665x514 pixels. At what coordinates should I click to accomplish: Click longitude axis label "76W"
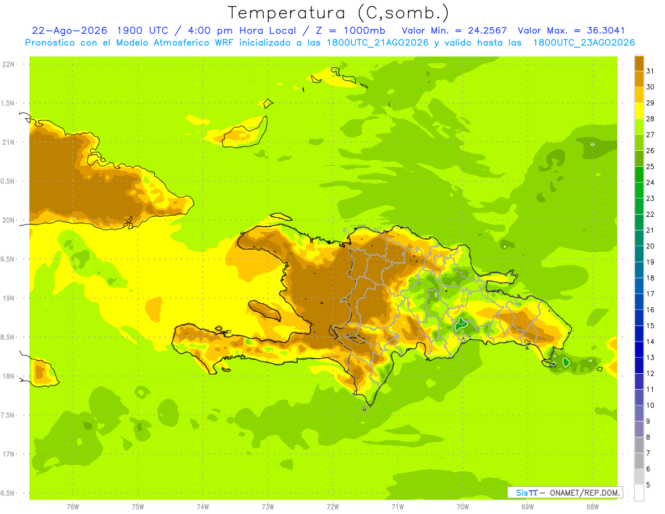[73, 507]
